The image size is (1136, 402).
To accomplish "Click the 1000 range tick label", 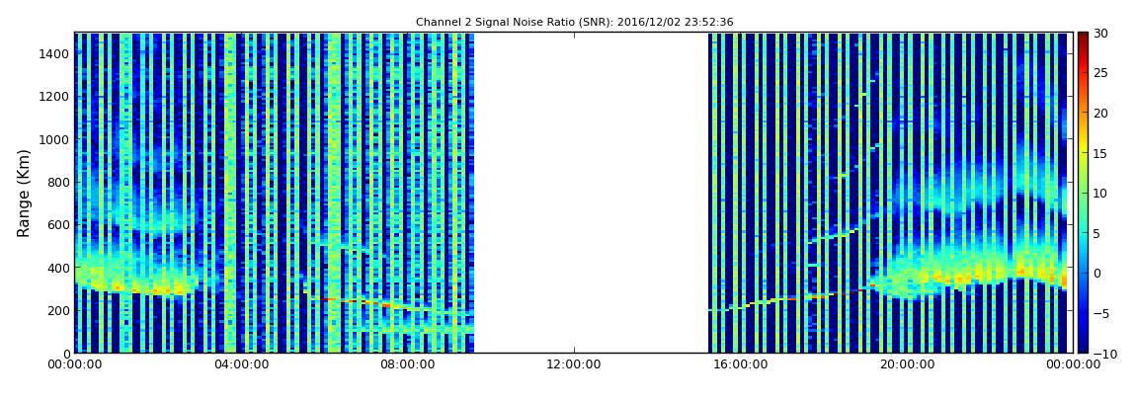I will point(54,139).
